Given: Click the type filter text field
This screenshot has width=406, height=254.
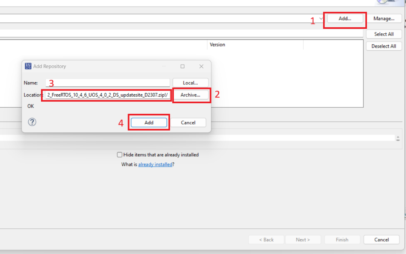Looking at the screenshot, I should 181,34.
